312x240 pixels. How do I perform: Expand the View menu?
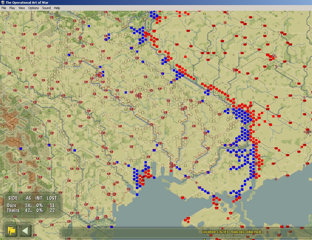tap(22, 8)
